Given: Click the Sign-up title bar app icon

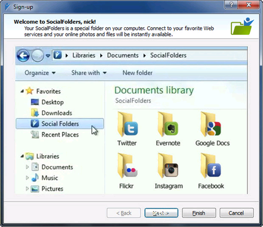Looking at the screenshot, I should (8, 7).
